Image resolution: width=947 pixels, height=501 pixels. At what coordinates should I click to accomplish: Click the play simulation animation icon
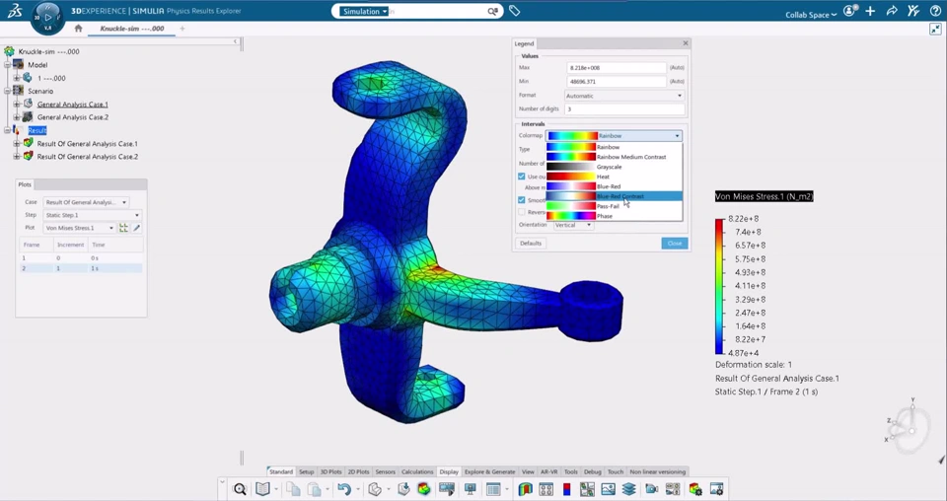tap(447, 489)
